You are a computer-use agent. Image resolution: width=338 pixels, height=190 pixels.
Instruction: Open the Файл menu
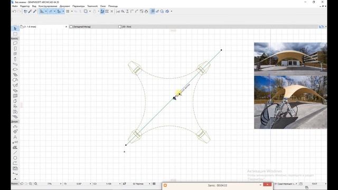(x=15, y=6)
